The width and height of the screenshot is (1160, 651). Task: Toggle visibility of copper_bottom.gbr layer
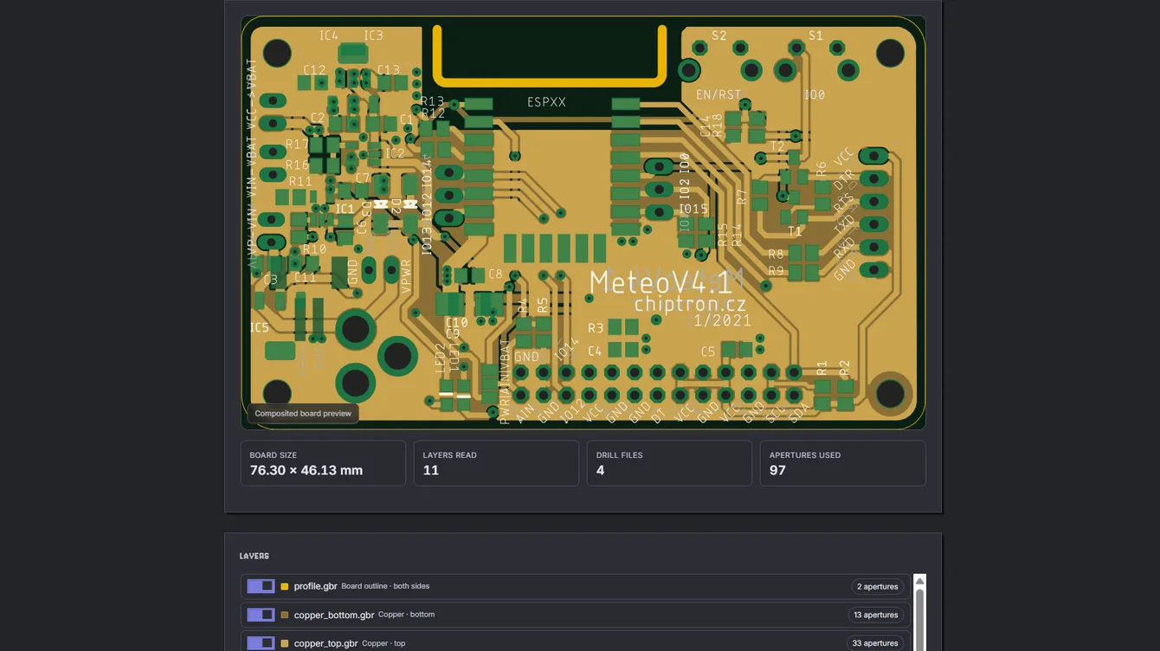point(261,615)
